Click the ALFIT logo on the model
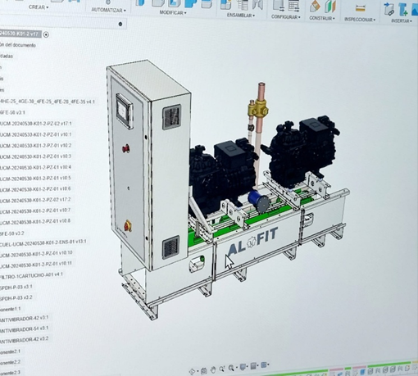Image resolution: width=418 pixels, height=376 pixels. (x=252, y=241)
